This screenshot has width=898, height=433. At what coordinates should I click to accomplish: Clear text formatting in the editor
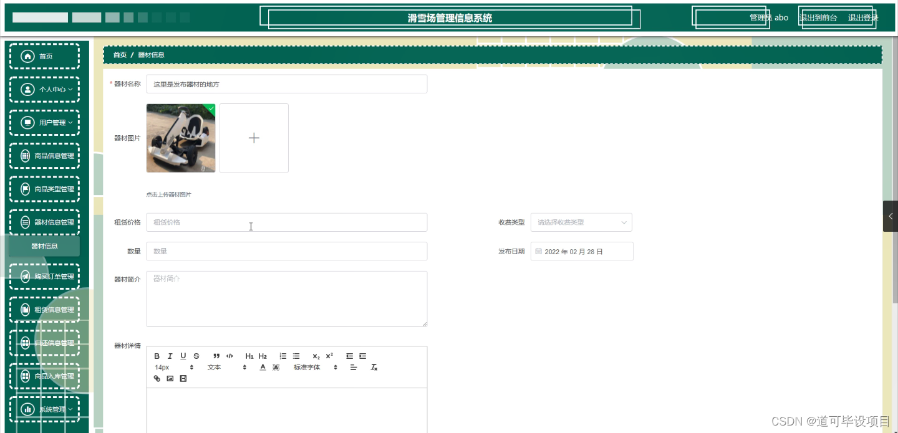(x=374, y=368)
